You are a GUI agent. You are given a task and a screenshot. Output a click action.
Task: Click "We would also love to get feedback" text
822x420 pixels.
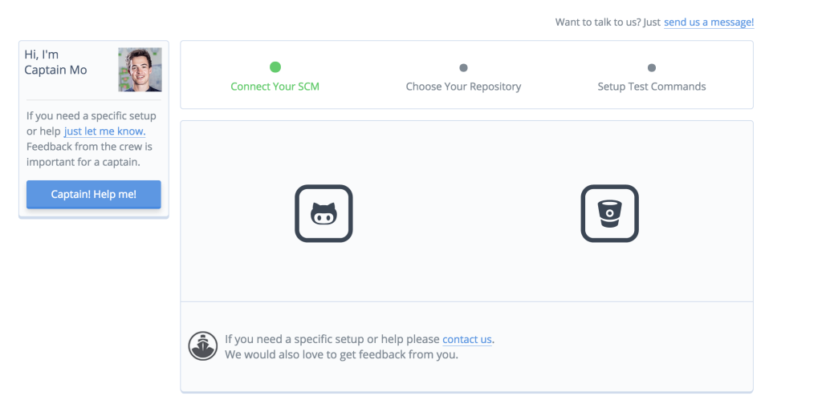pos(341,354)
